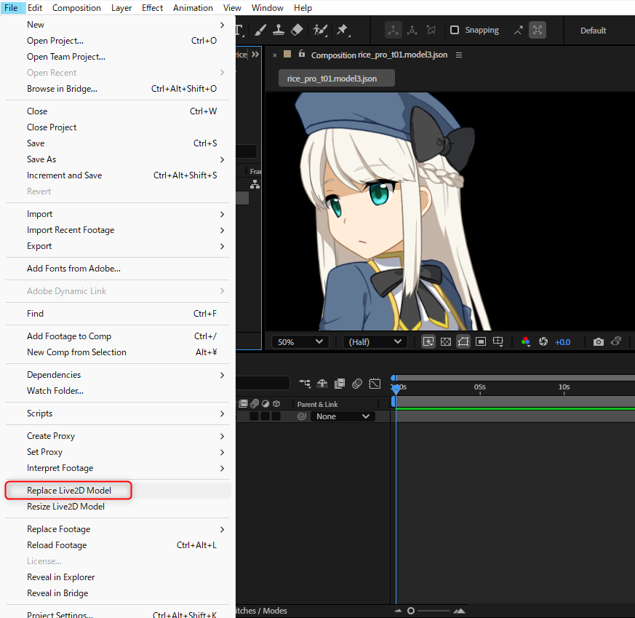The image size is (635, 618).
Task: Open the Edit menu
Action: click(x=35, y=8)
